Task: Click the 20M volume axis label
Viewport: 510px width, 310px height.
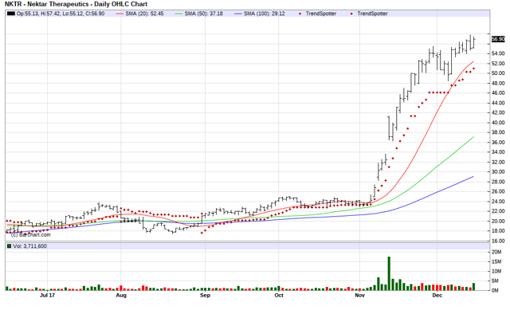Action: tap(496, 252)
